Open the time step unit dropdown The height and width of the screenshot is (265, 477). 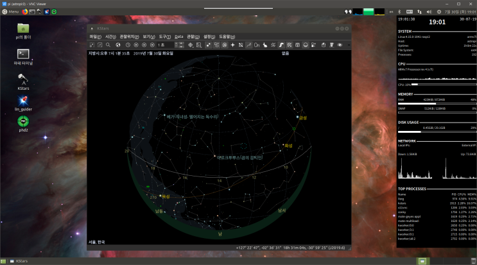click(x=182, y=46)
